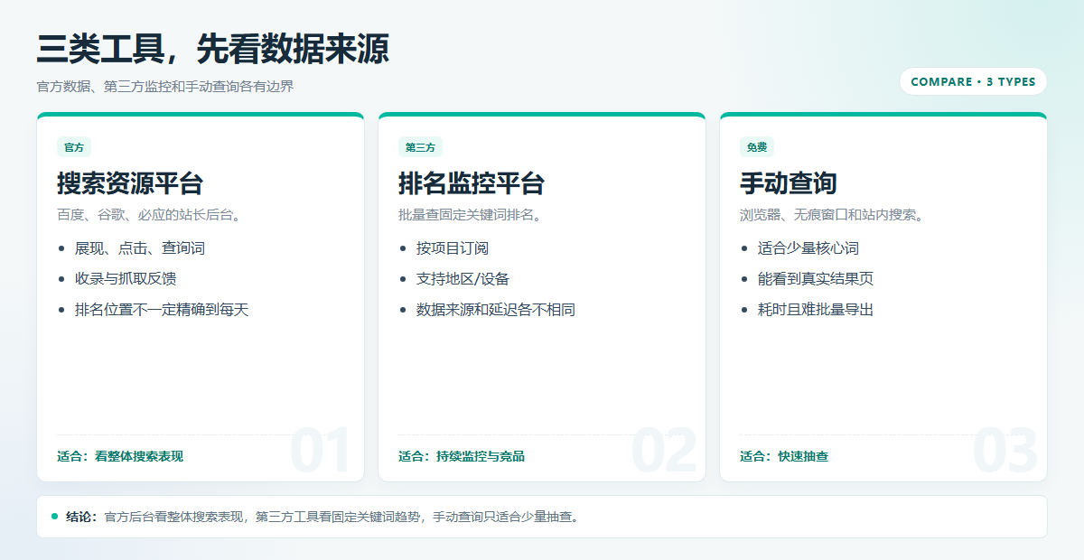Click footer 适合：看整体搜索表现
The width and height of the screenshot is (1084, 560).
point(120,456)
